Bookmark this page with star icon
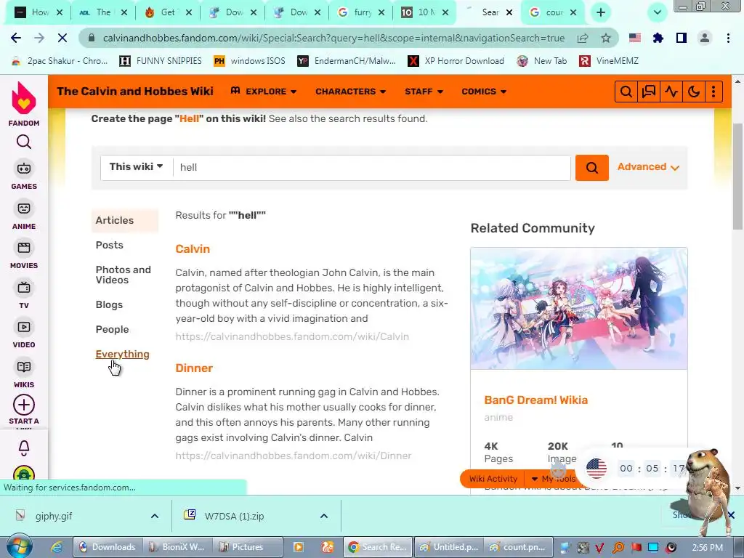744x558 pixels. pos(606,38)
